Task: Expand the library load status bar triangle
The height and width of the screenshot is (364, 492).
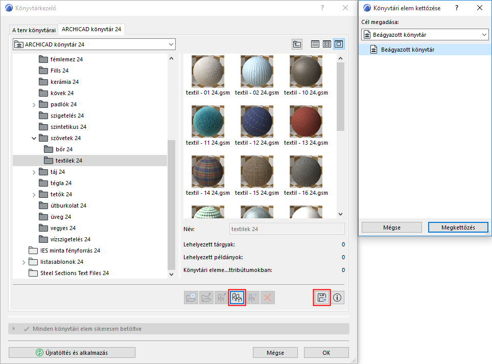Action: pyautogui.click(x=13, y=329)
